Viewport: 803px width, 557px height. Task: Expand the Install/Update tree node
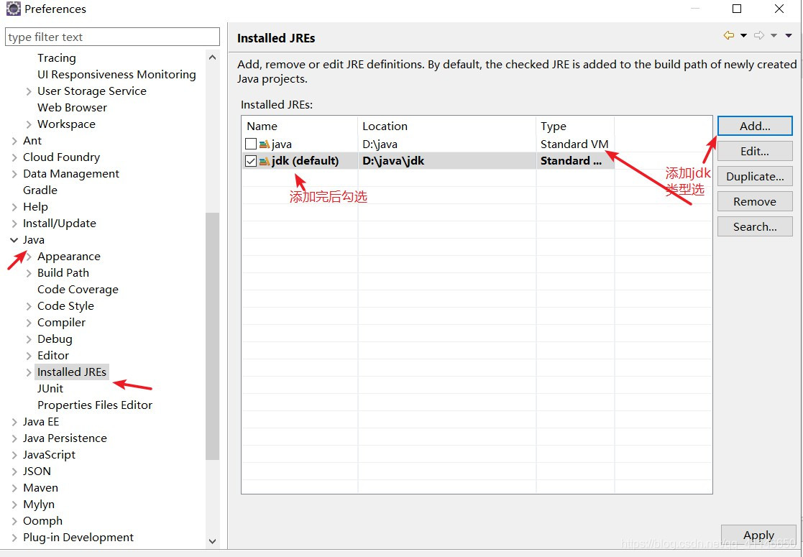pos(14,224)
